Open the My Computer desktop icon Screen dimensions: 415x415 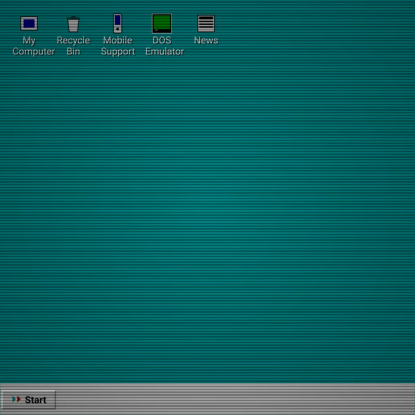pos(29,24)
